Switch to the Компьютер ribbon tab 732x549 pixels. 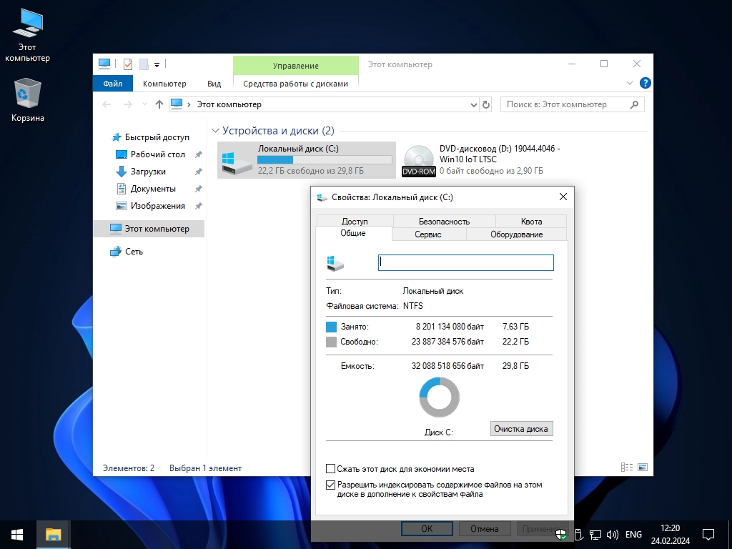click(164, 84)
